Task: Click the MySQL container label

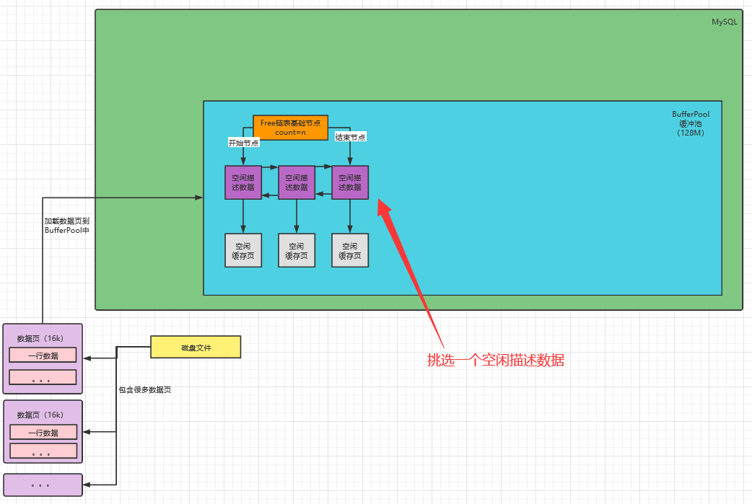Action: point(724,22)
